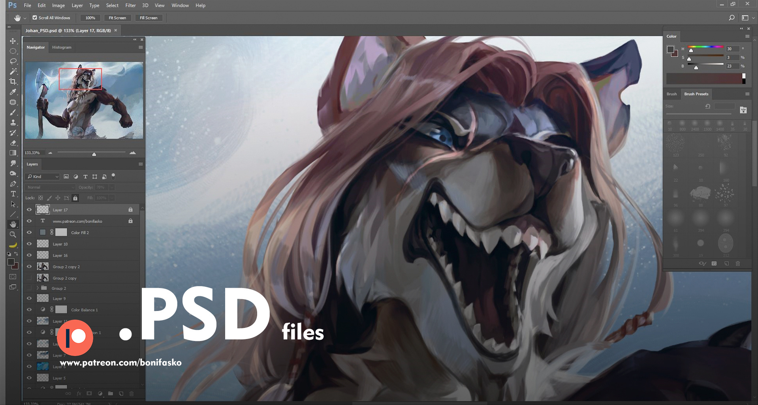Open the Hand tool preset picker
Image resolution: width=758 pixels, height=405 pixels.
click(24, 18)
